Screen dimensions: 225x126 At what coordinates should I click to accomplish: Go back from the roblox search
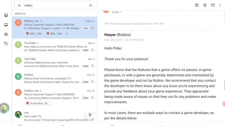click(x=20, y=6)
